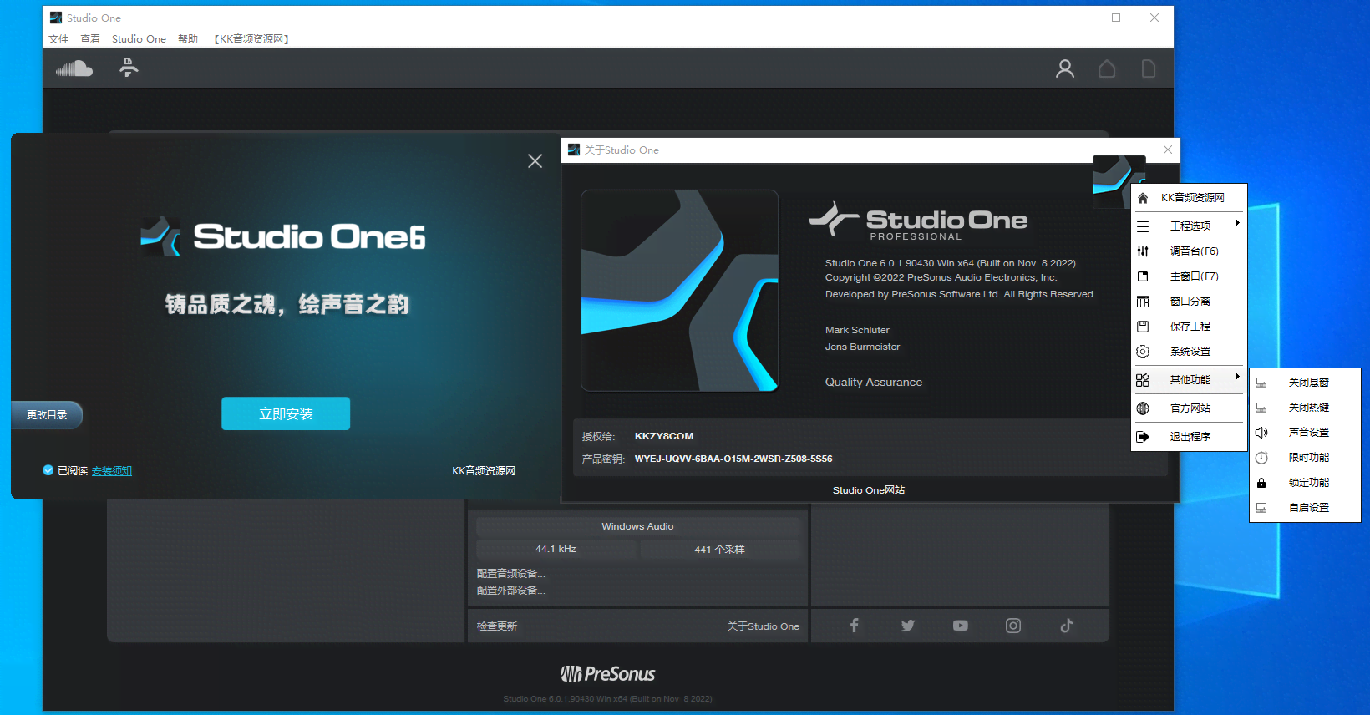Open the Twitter social icon
Screen dimensions: 1370x715
click(908, 626)
